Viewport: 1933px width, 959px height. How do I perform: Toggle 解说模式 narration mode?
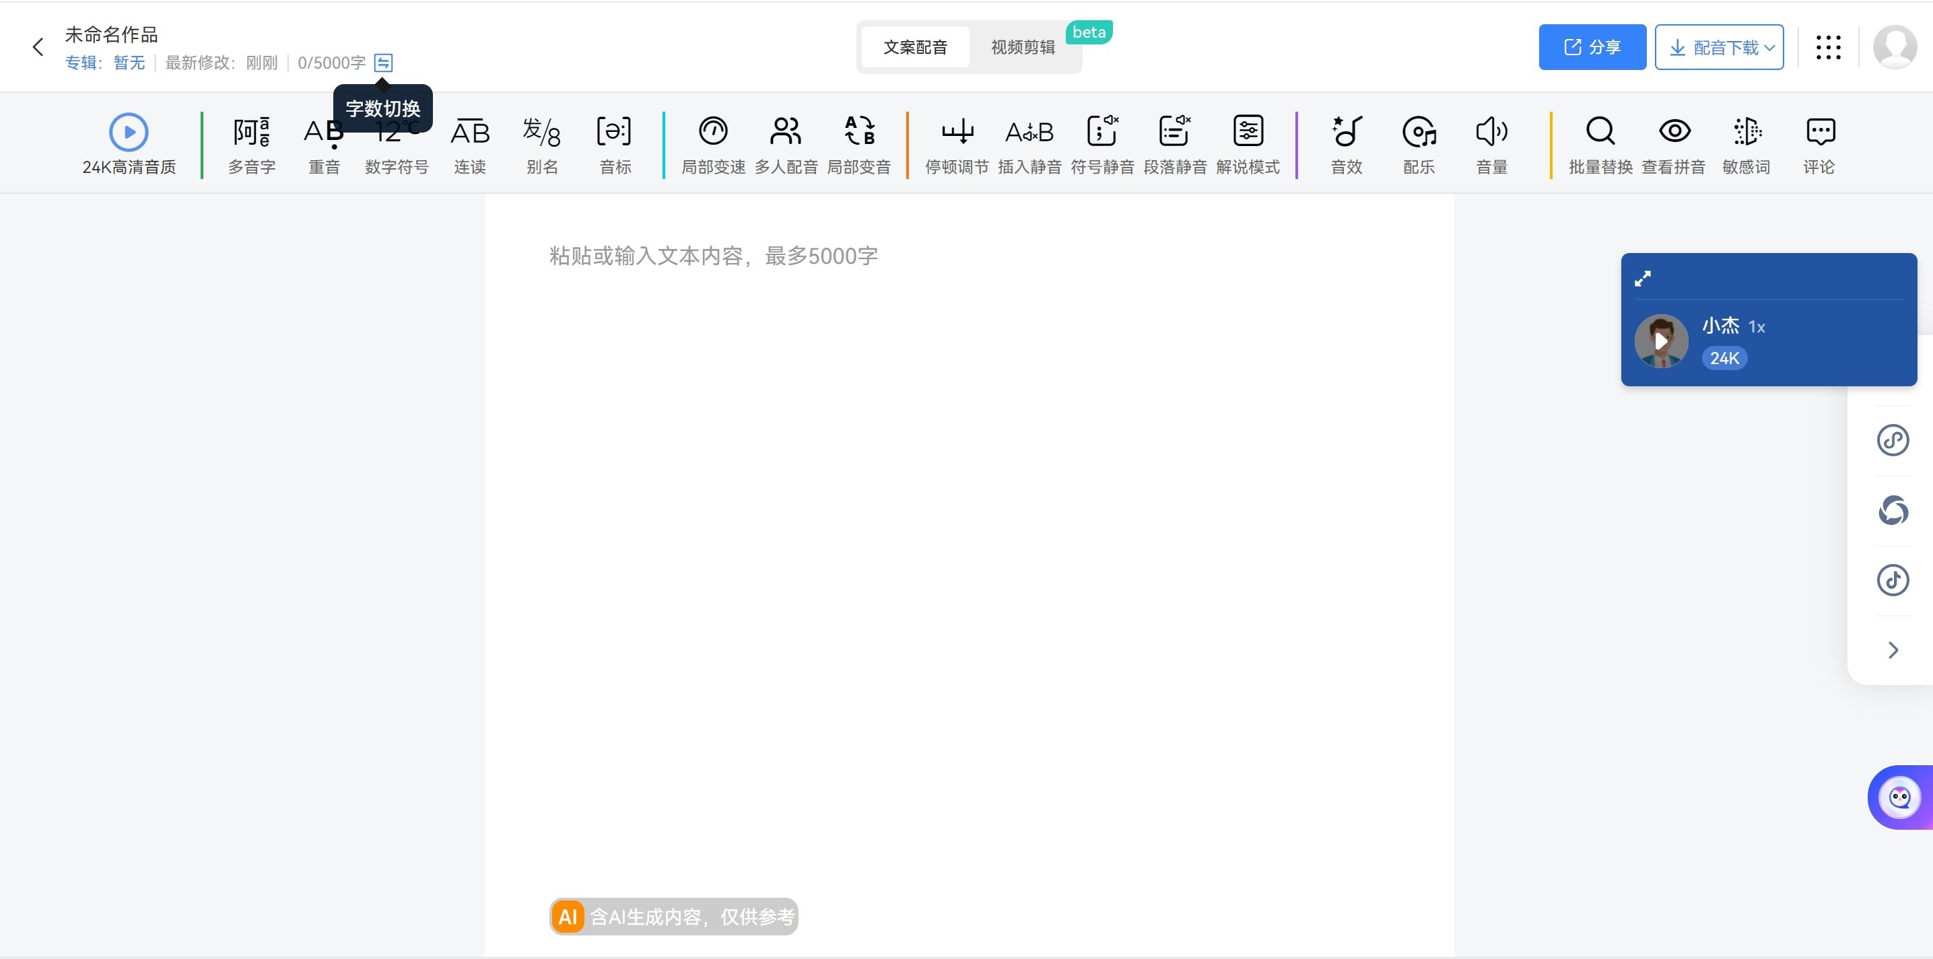point(1248,144)
